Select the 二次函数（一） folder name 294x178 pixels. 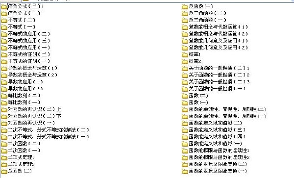pos(24,150)
